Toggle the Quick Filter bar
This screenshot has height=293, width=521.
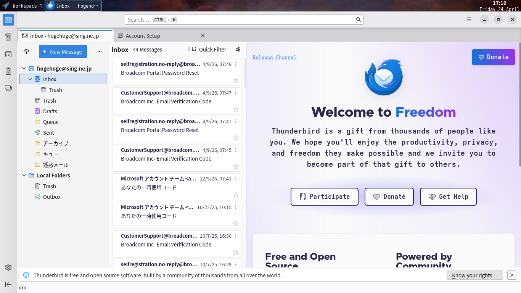click(x=209, y=50)
